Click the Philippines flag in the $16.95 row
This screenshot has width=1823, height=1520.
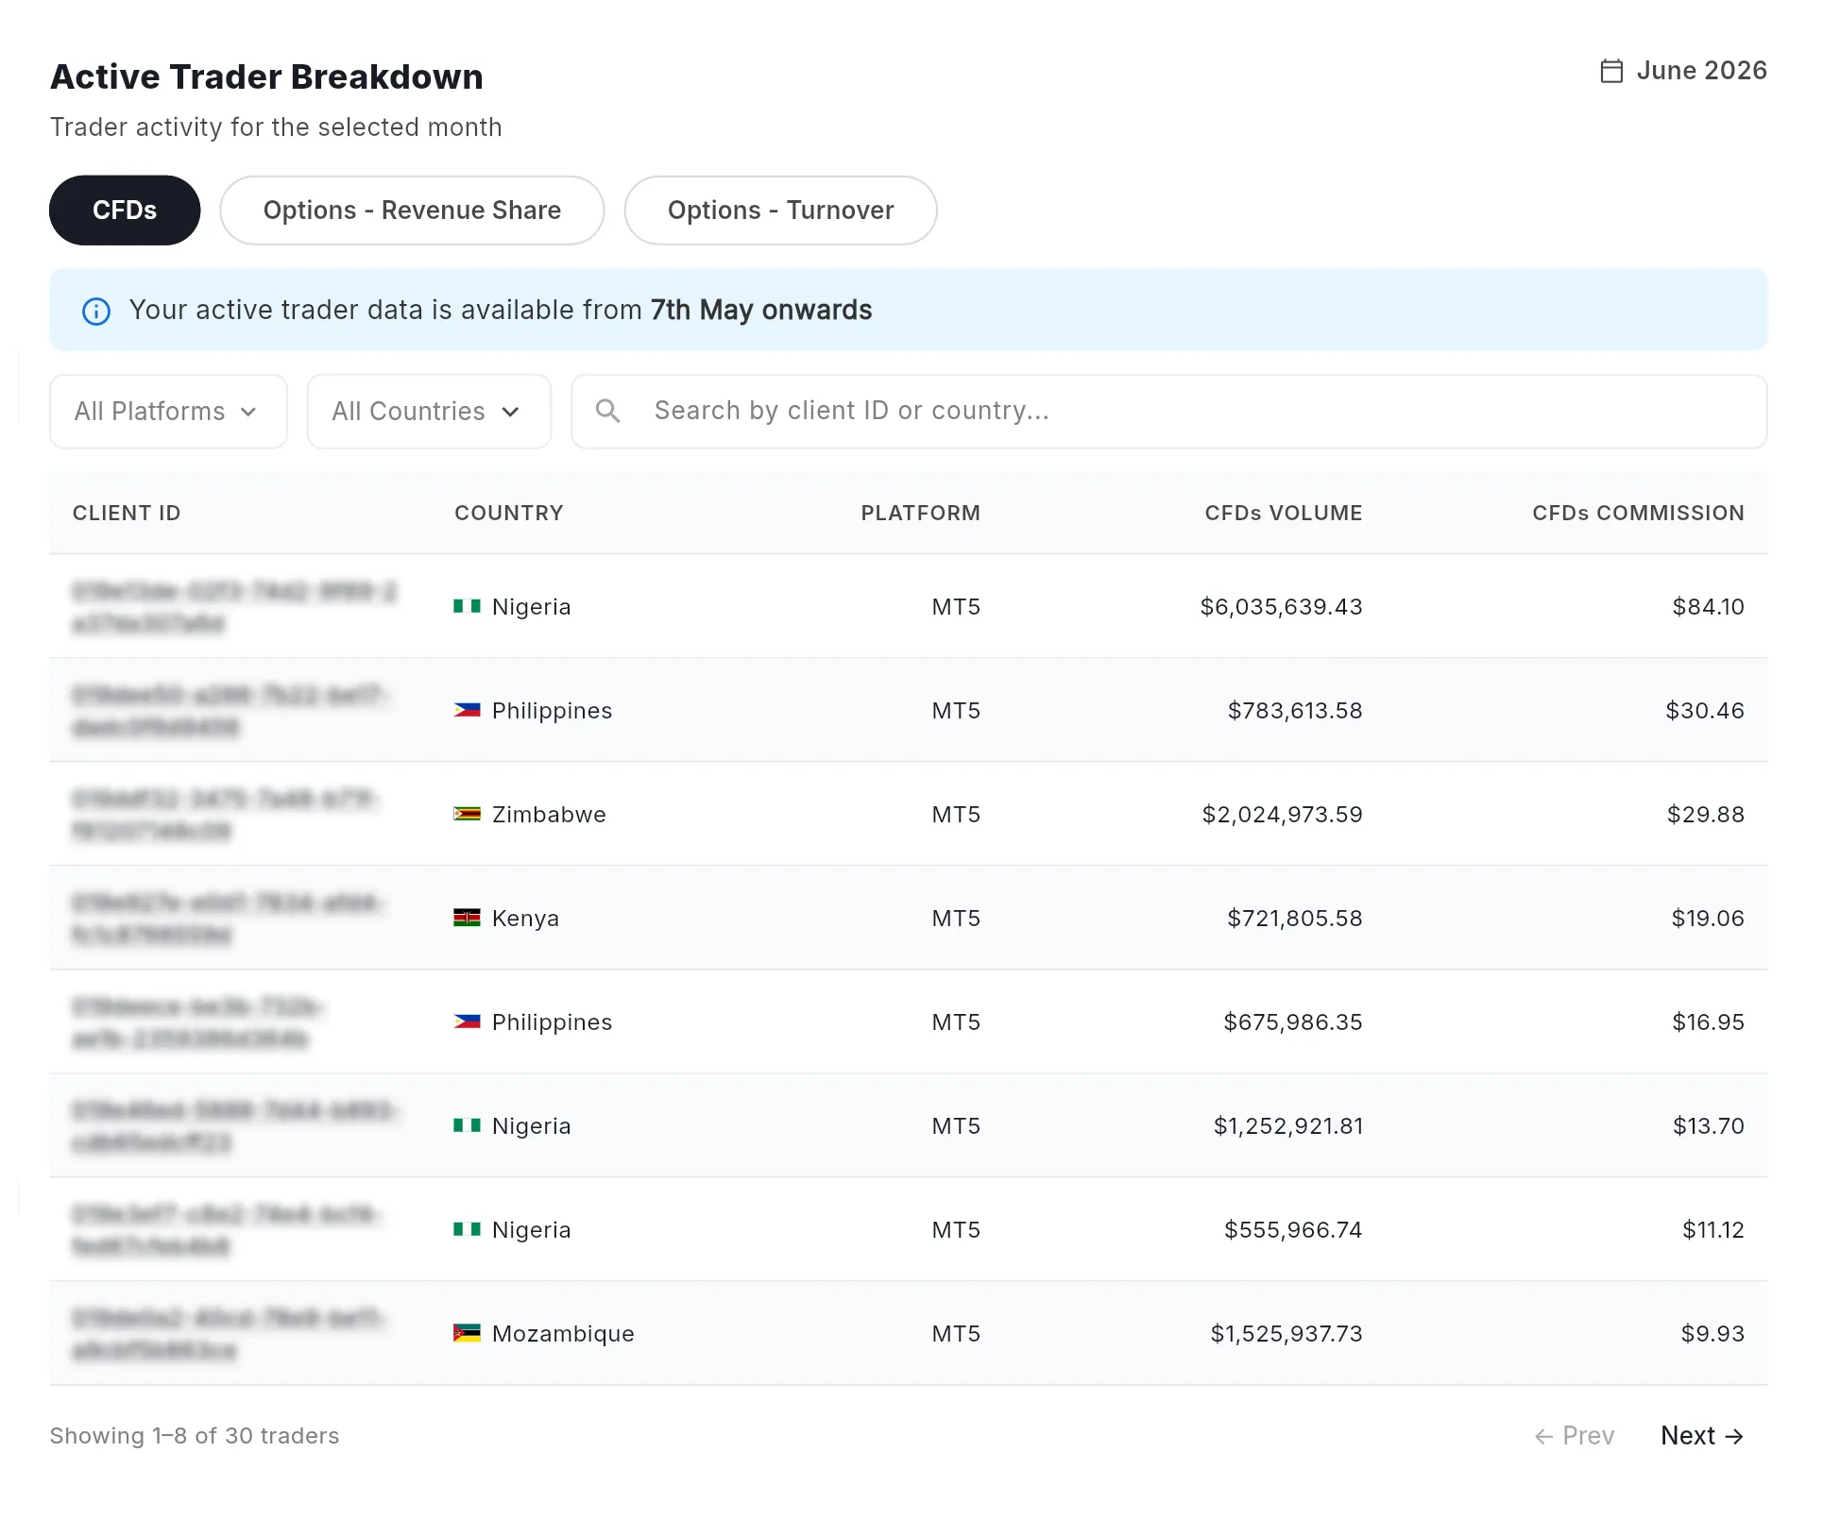[467, 1022]
